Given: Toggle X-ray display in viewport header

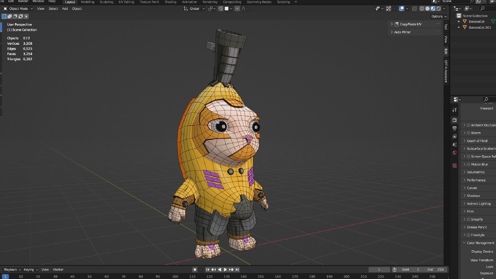Looking at the screenshot, I should [x=415, y=9].
